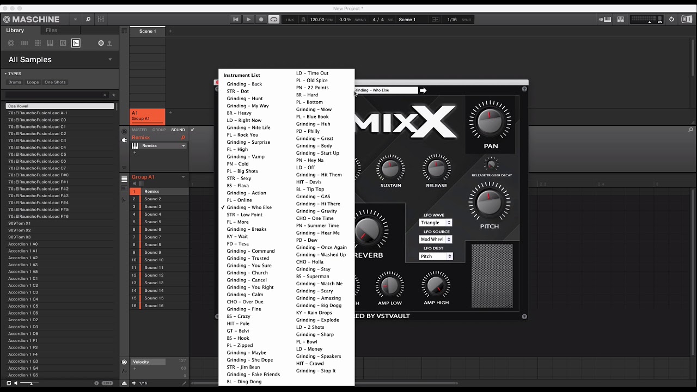The height and width of the screenshot is (392, 697).
Task: Open the LFO WAVE Triangle dropdown
Action: [436, 223]
